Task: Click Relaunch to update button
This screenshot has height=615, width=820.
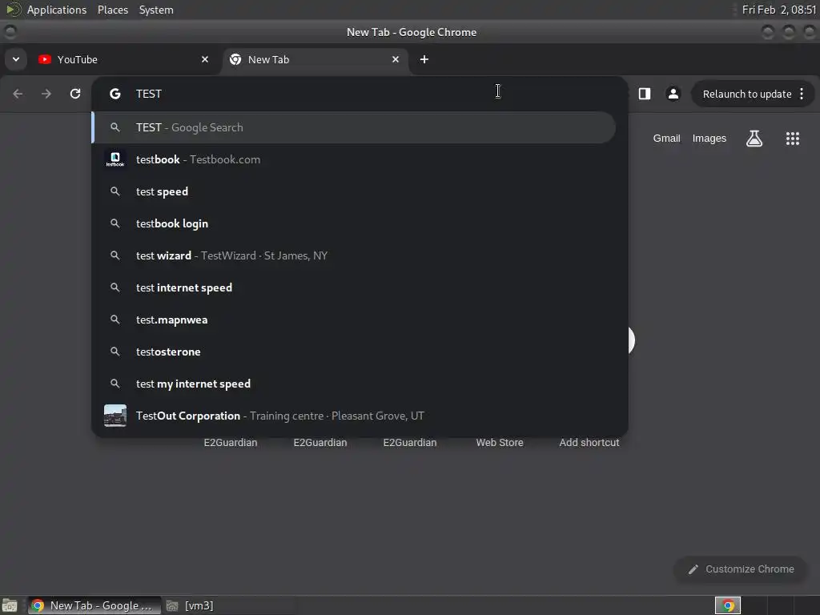Action: (747, 94)
